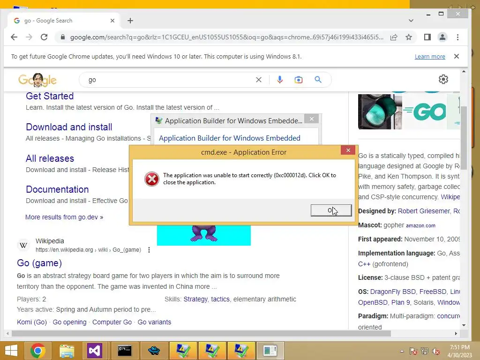The image size is (480, 360).
Task: Open the Chrome side panel
Action: click(427, 37)
